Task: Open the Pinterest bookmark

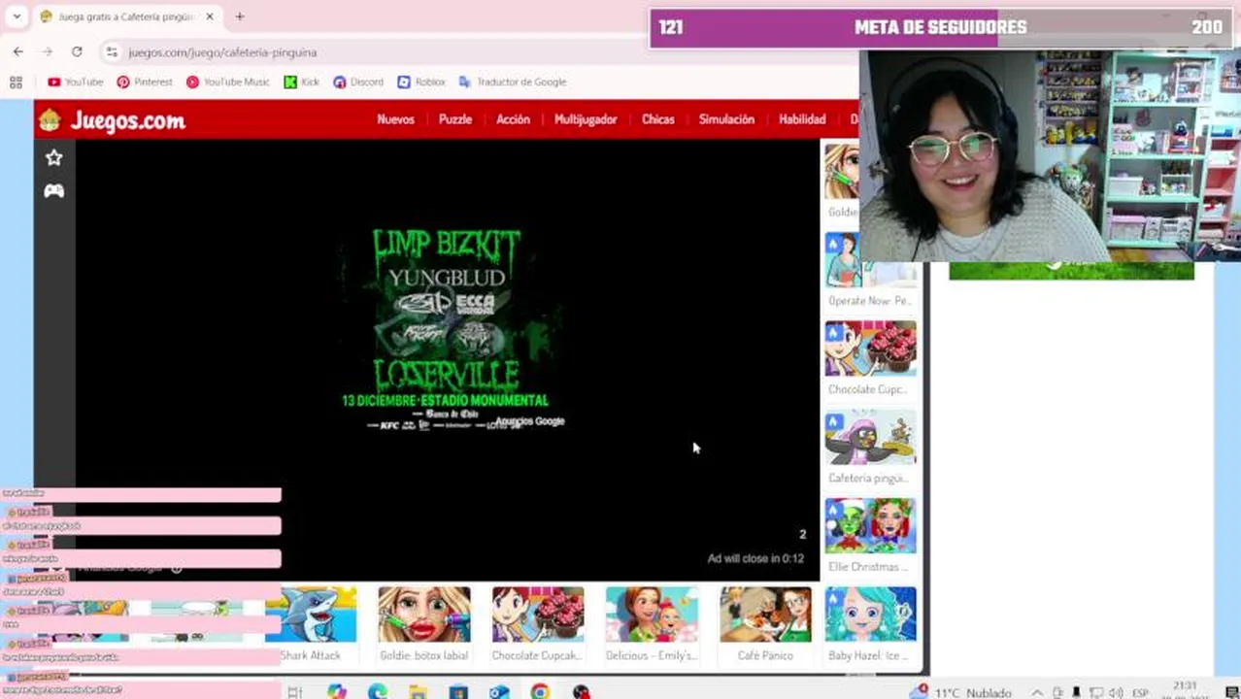Action: [x=144, y=83]
